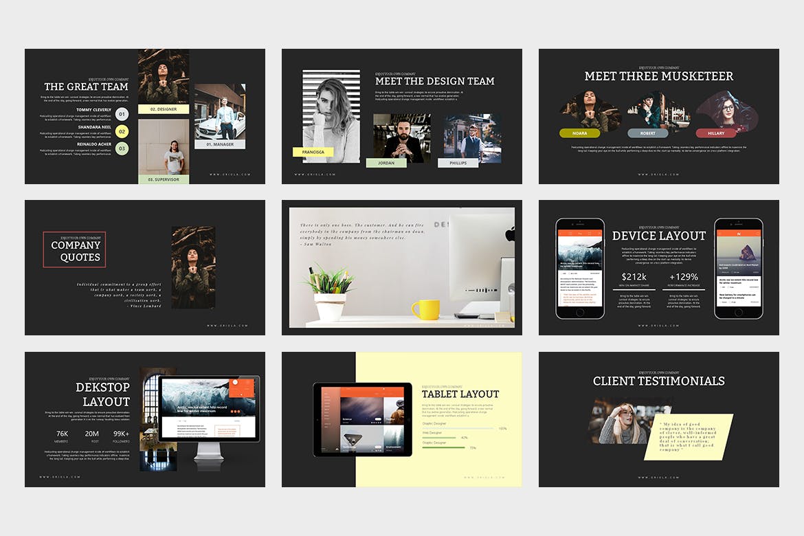804x536 pixels.
Task: Click the yellow coffee mug on desk
Action: (x=425, y=309)
